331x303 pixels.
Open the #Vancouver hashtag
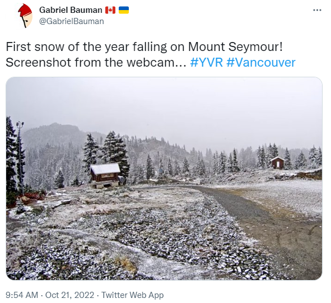(261, 63)
